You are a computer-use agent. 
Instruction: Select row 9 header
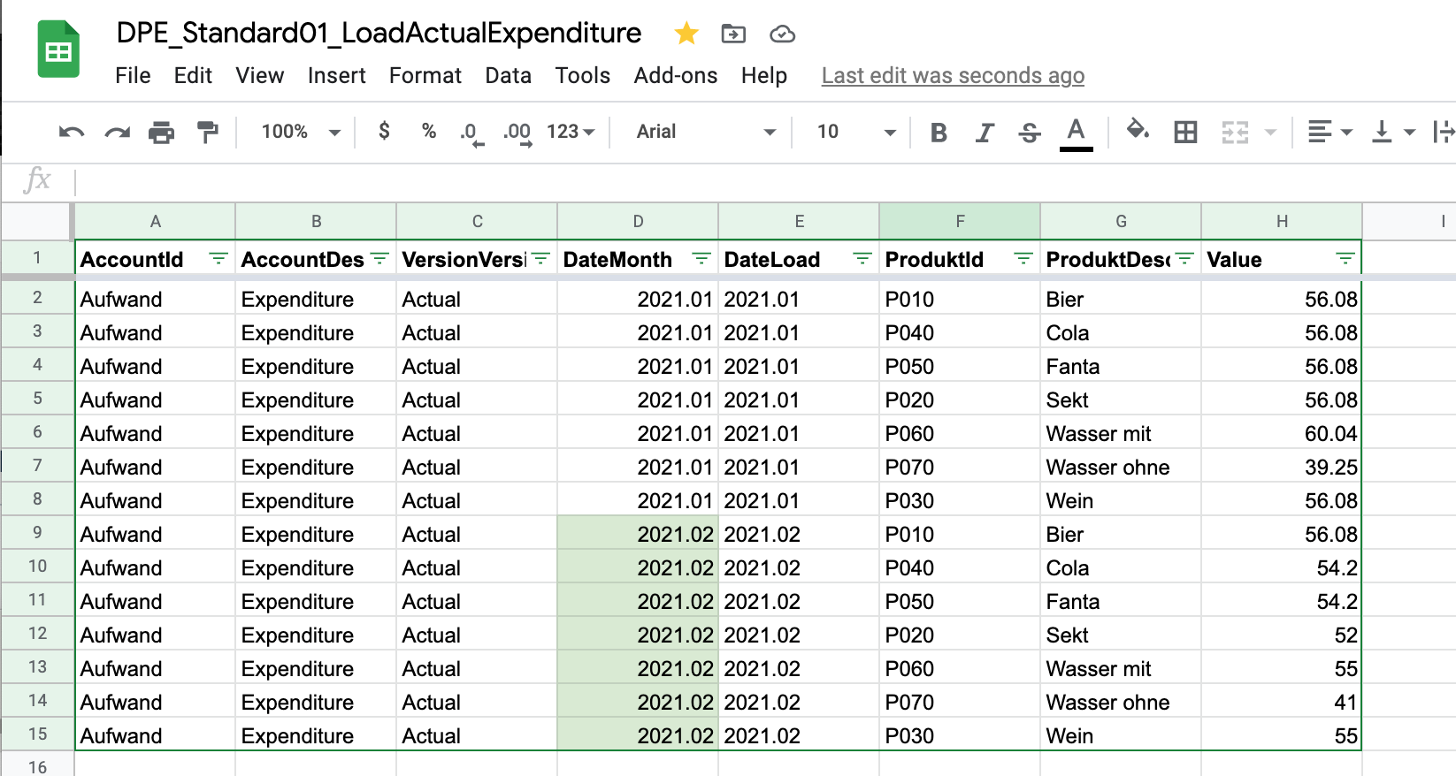tap(37, 533)
